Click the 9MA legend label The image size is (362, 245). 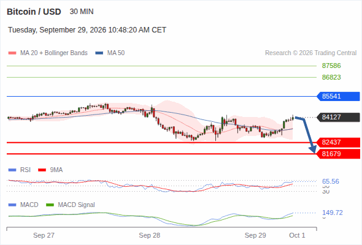pyautogui.click(x=56, y=170)
